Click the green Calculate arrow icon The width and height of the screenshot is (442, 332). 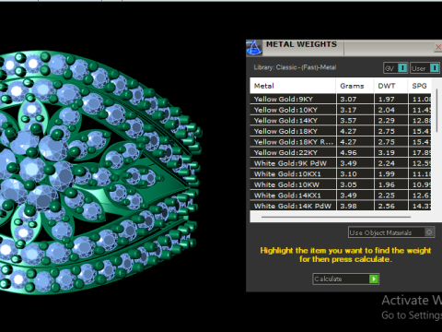pos(374,279)
